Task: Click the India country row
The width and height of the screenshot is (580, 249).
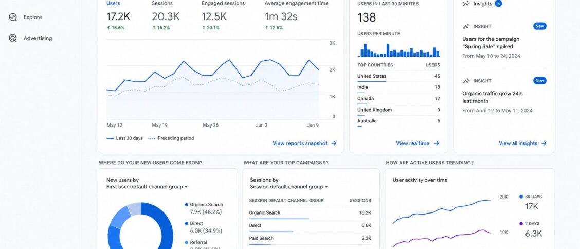Action: coord(399,87)
